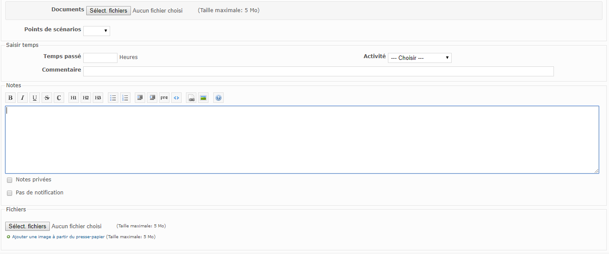Apply italic formatting in Notes editor
Viewport: 609px width, 256px height.
coord(23,98)
